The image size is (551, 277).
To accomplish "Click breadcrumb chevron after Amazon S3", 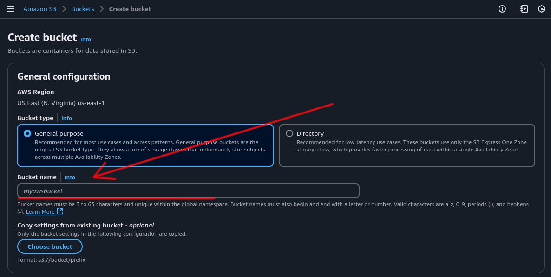I will tap(64, 9).
